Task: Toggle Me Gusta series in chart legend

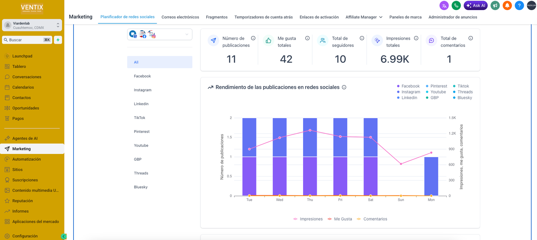Action: [340, 219]
